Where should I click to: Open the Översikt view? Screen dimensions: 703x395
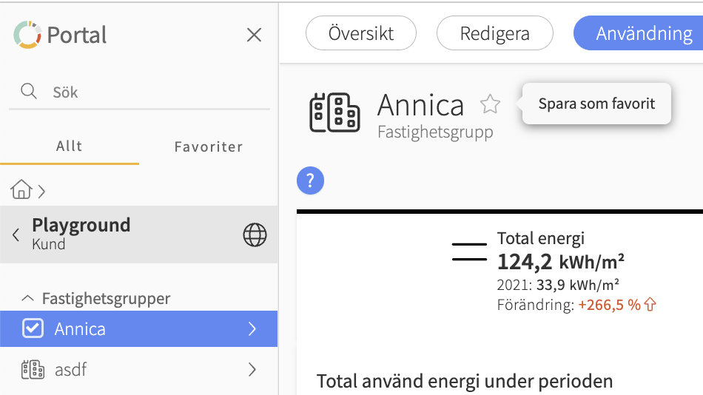[361, 33]
